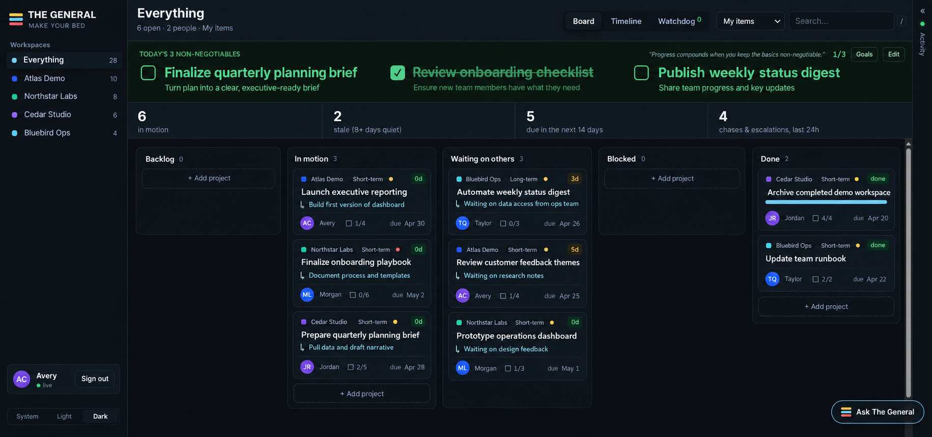Select the Northstar Labs workspace
Viewport: 932px width, 437px height.
coord(64,96)
